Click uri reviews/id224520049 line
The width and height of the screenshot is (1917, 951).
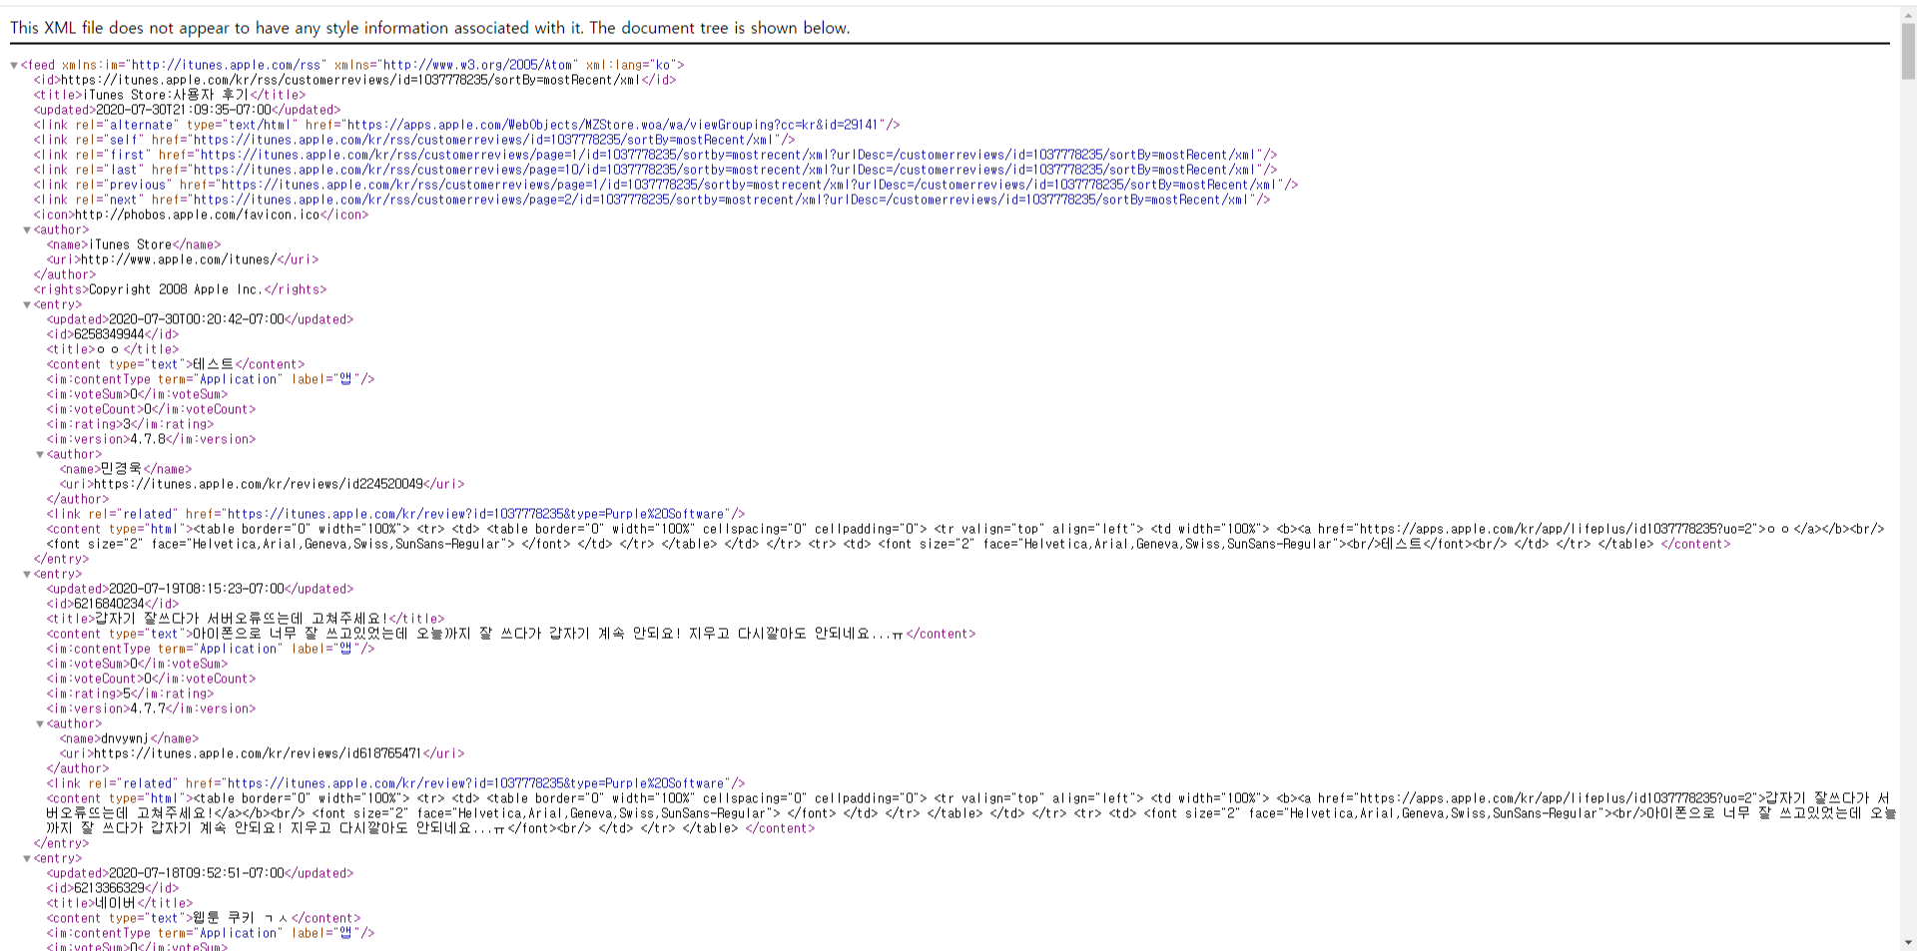point(263,484)
